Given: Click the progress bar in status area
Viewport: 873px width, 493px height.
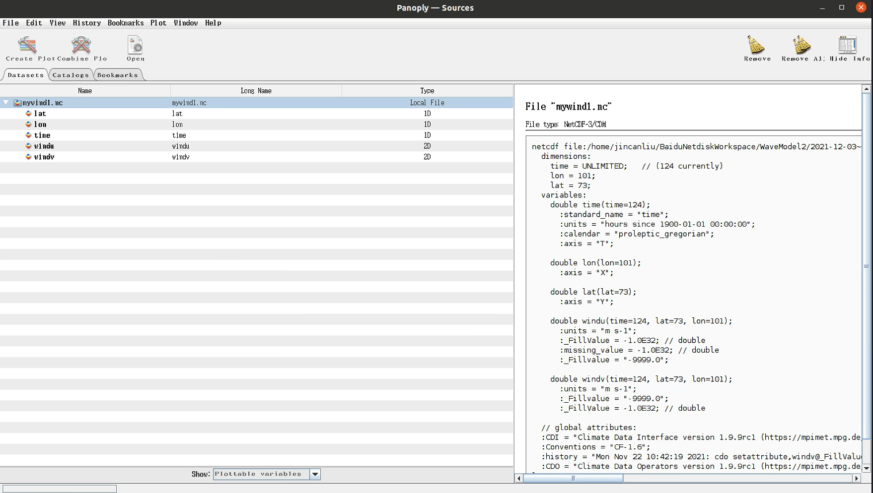Looking at the screenshot, I should click(59, 489).
